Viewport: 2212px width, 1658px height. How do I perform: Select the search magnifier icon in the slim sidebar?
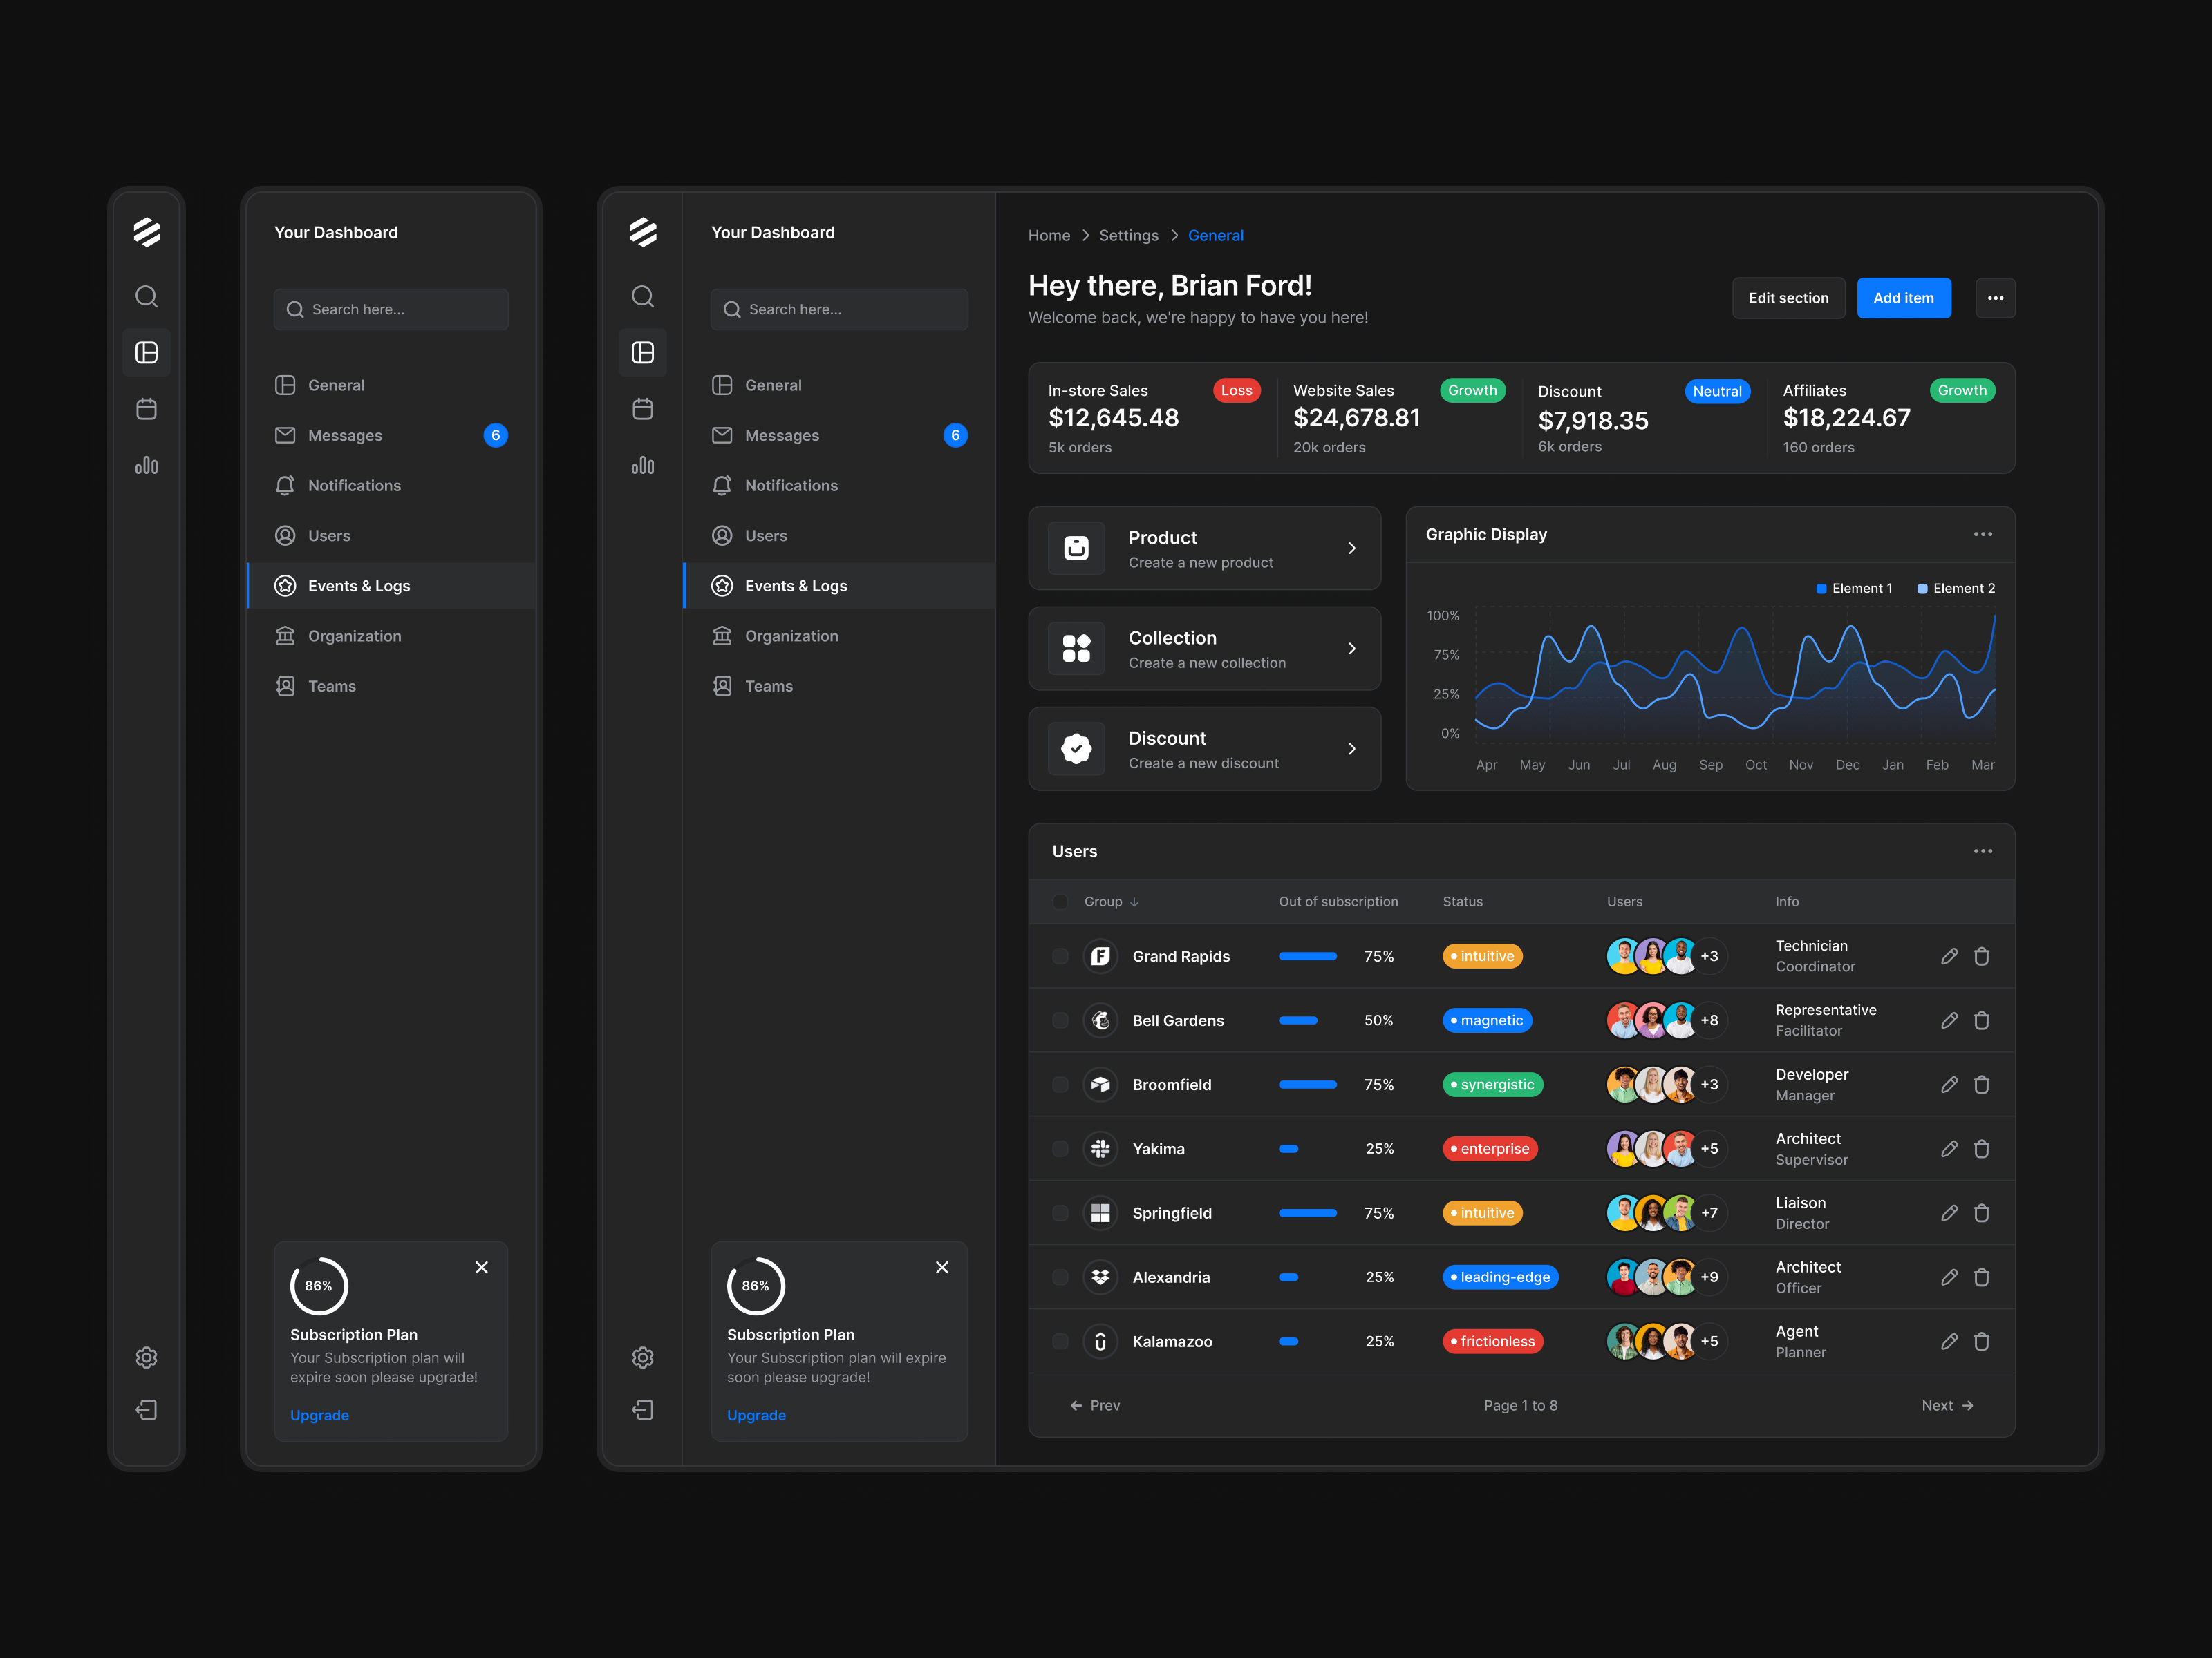[147, 296]
